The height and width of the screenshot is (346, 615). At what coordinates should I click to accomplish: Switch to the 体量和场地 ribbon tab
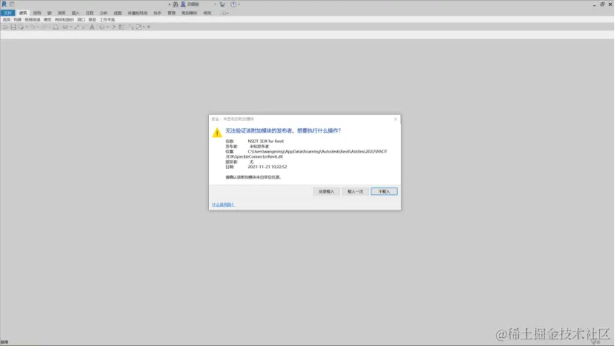pyautogui.click(x=138, y=13)
